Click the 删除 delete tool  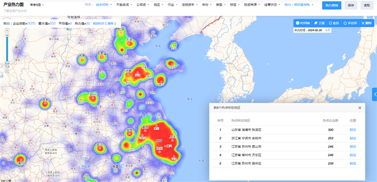pyautogui.click(x=367, y=23)
